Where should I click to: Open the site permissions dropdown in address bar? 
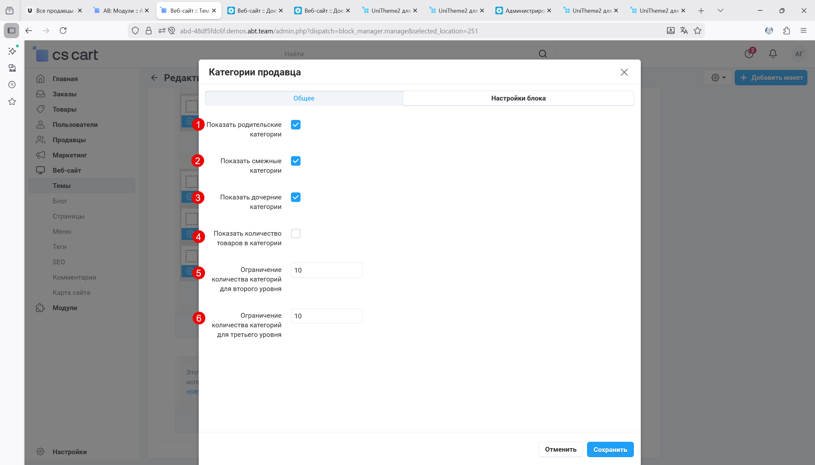click(161, 31)
